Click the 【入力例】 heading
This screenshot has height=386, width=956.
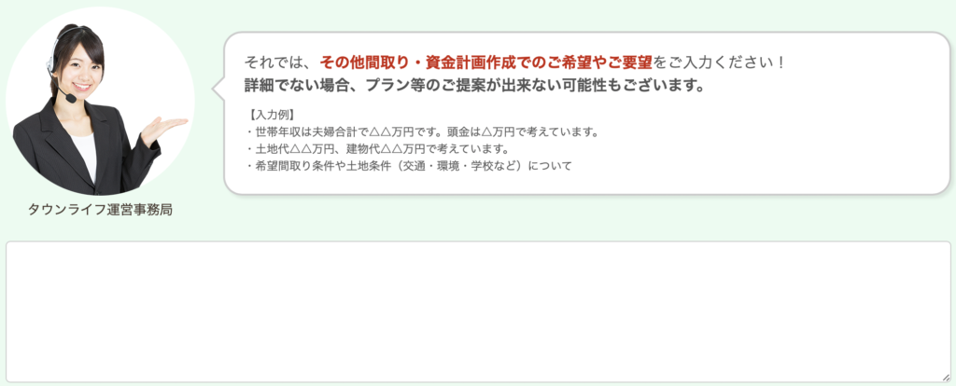(x=272, y=115)
